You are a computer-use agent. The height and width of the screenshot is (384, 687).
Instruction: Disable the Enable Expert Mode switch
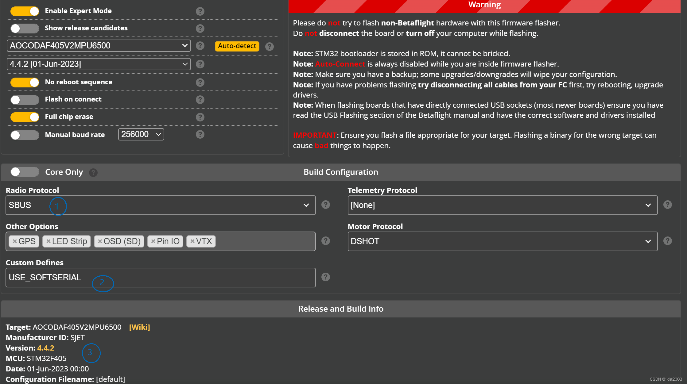click(x=25, y=11)
